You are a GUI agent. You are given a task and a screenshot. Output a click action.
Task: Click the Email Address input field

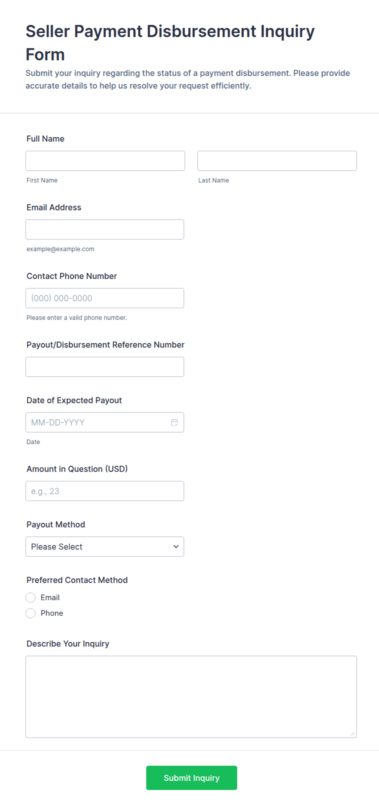point(105,230)
